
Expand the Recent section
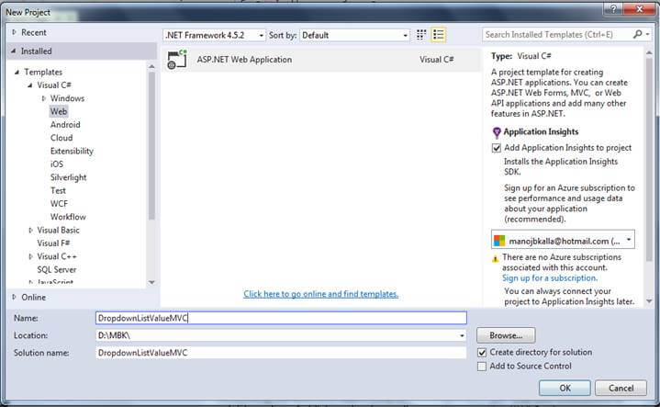click(15, 32)
